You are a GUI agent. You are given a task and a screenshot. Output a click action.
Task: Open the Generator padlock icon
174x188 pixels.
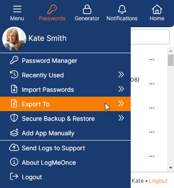(x=87, y=9)
